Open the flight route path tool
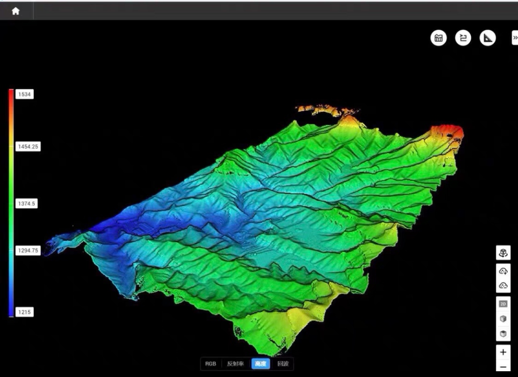The width and height of the screenshot is (518, 377). coord(463,38)
